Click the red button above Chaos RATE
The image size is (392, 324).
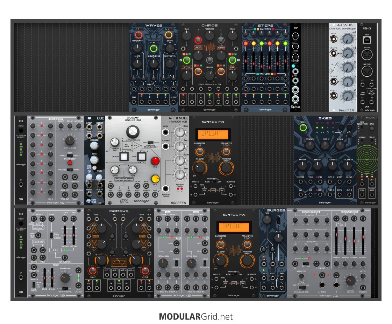[x=198, y=40]
